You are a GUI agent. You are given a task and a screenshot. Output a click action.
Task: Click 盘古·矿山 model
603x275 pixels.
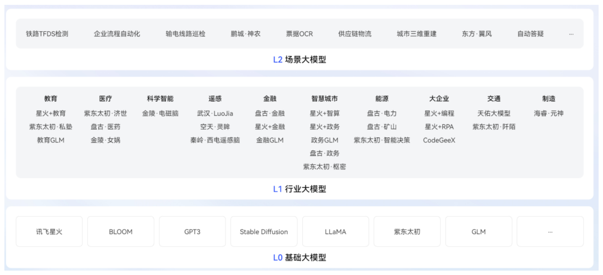pyautogui.click(x=382, y=127)
